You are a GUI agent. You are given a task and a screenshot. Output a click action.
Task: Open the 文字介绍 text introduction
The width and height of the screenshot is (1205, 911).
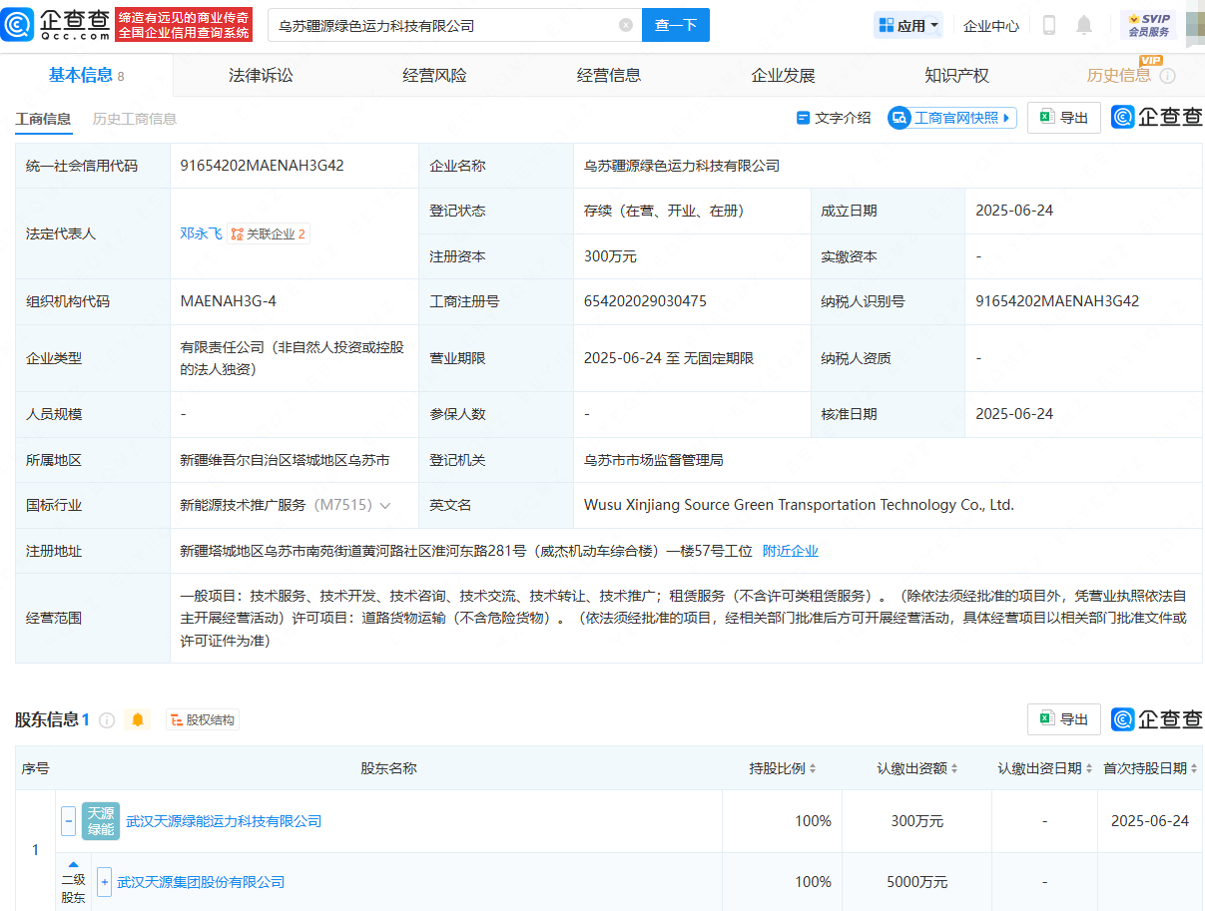coord(834,118)
